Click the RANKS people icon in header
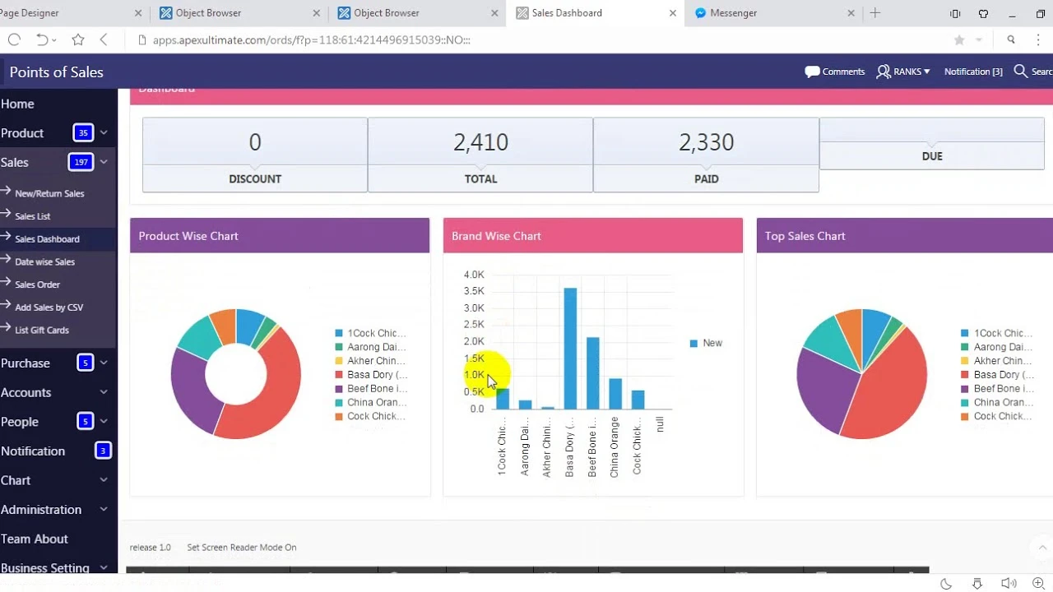The image size is (1053, 592). 883,72
